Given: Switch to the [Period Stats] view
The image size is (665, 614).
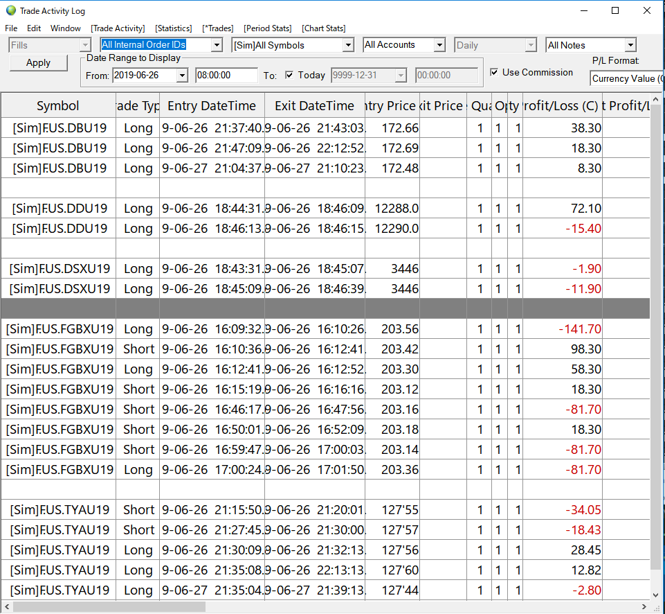Looking at the screenshot, I should pos(267,28).
